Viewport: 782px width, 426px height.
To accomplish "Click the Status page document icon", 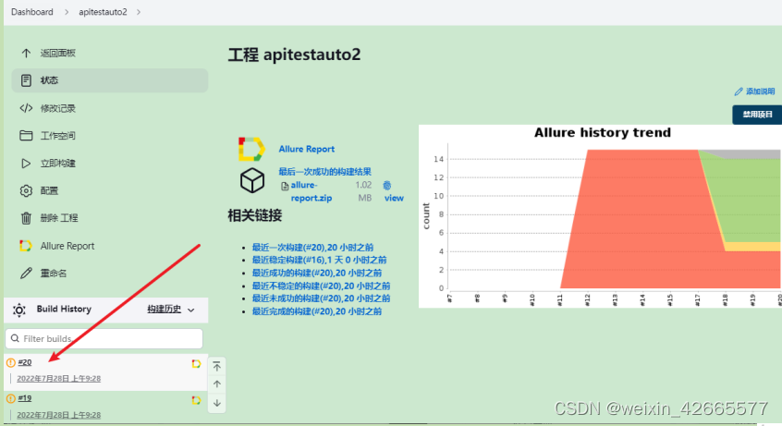I will pyautogui.click(x=26, y=80).
